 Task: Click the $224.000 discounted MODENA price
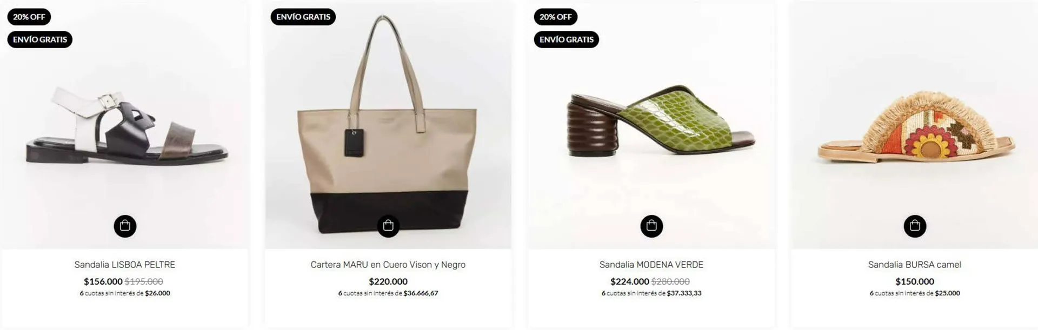pyautogui.click(x=630, y=281)
